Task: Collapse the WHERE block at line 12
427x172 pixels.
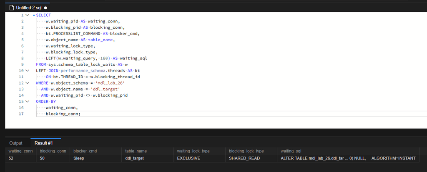Action: pyautogui.click(x=27, y=83)
